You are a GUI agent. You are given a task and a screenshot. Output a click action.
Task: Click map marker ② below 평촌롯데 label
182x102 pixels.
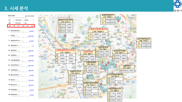102,62
